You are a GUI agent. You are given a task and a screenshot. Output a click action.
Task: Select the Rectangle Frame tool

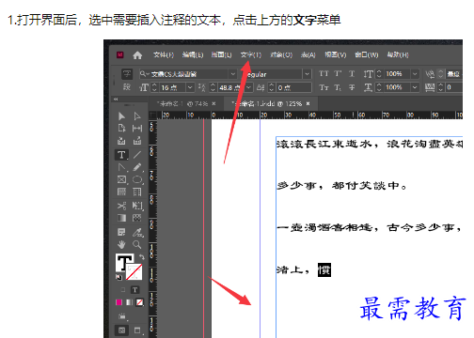[121, 179]
